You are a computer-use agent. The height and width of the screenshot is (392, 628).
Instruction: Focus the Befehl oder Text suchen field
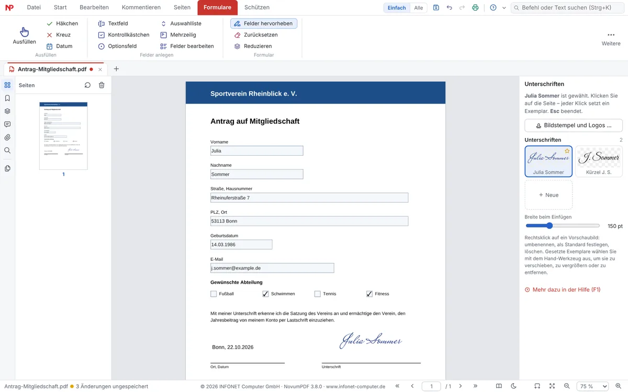pos(567,8)
